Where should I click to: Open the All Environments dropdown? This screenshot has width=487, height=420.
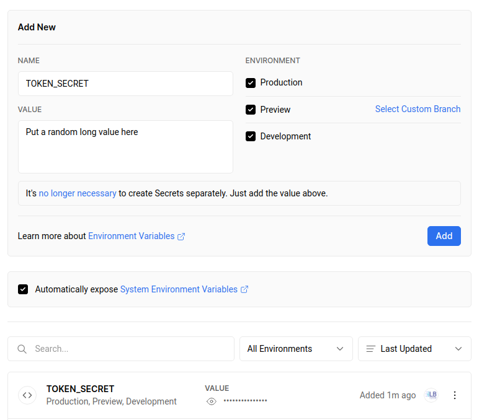(296, 349)
